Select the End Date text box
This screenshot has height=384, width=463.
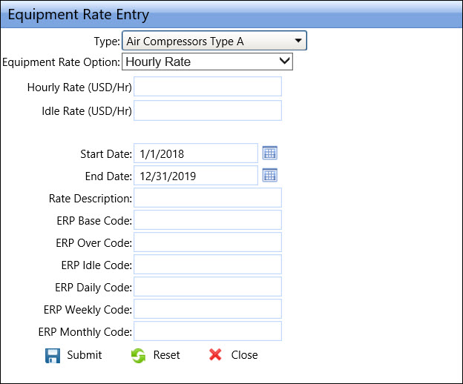pyautogui.click(x=196, y=176)
